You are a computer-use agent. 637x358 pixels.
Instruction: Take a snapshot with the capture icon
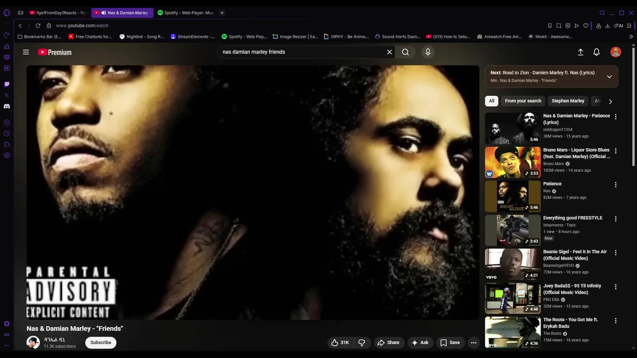pos(559,25)
